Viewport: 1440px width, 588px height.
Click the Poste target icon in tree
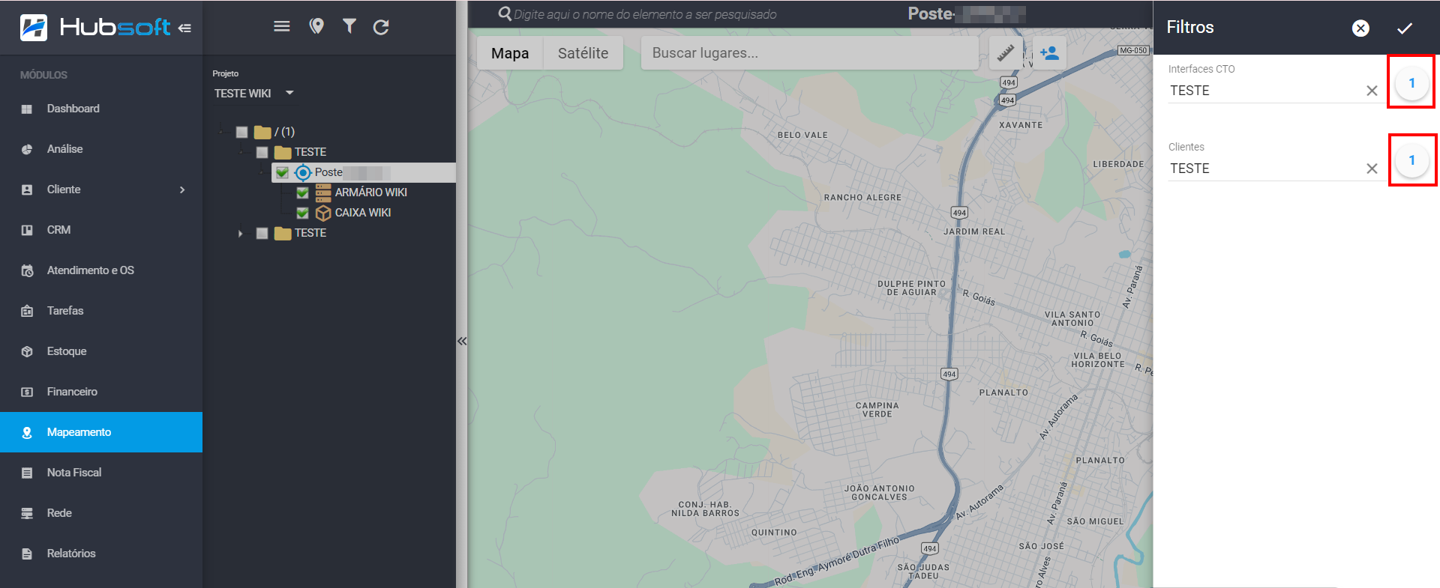(302, 172)
